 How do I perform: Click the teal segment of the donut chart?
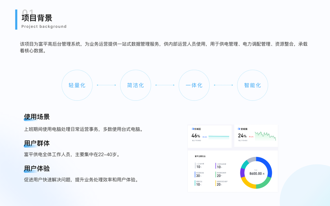[x=245, y=164]
